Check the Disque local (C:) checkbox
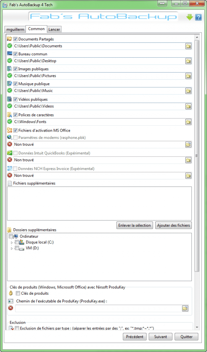Screen dimensions: 207x352 (x=17, y=242)
